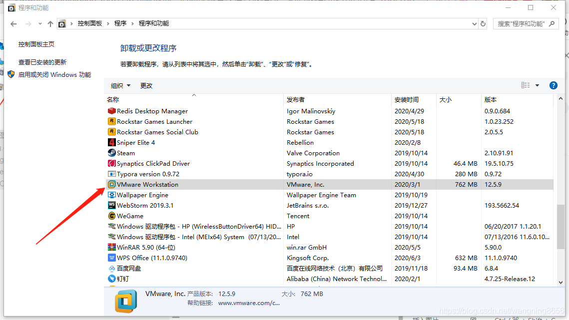Click the list scrollbar up arrow
This screenshot has width=569, height=320.
[x=561, y=99]
